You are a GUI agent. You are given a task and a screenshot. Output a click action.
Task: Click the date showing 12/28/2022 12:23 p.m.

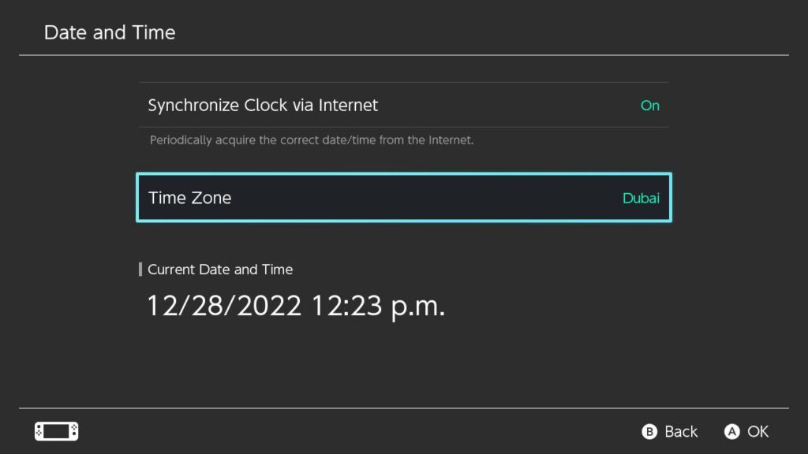296,305
